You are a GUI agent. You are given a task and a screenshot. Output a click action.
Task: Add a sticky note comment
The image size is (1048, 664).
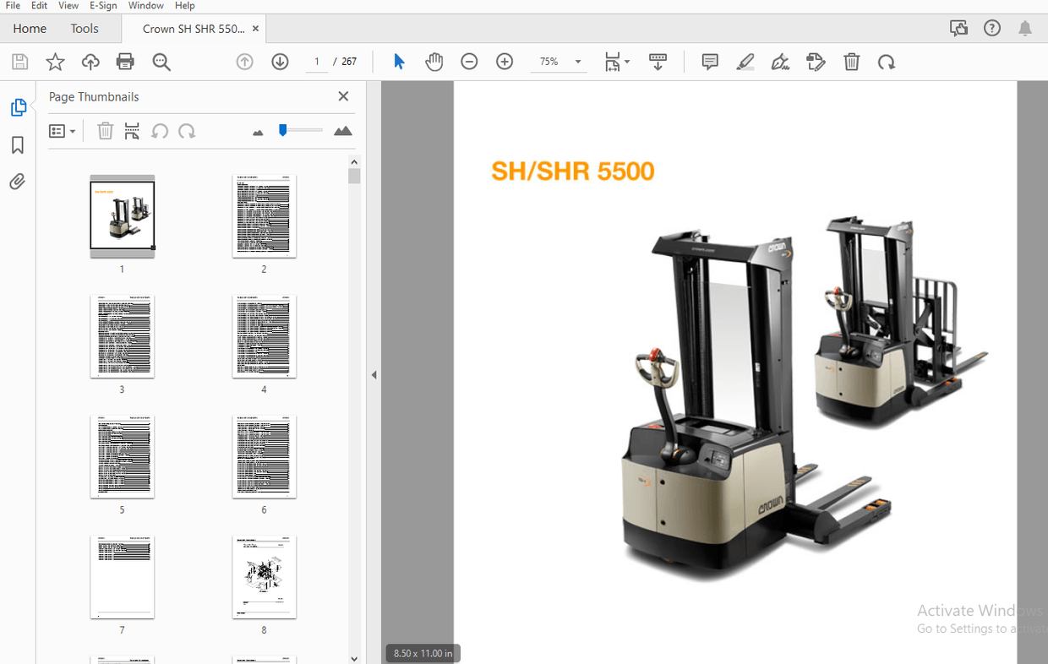click(x=709, y=61)
